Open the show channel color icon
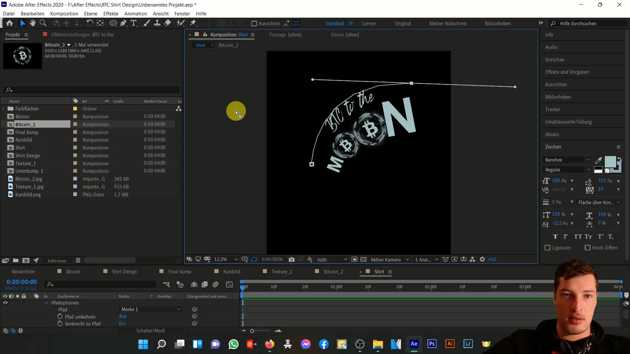Viewport: 630px width, 354px height. click(310, 259)
